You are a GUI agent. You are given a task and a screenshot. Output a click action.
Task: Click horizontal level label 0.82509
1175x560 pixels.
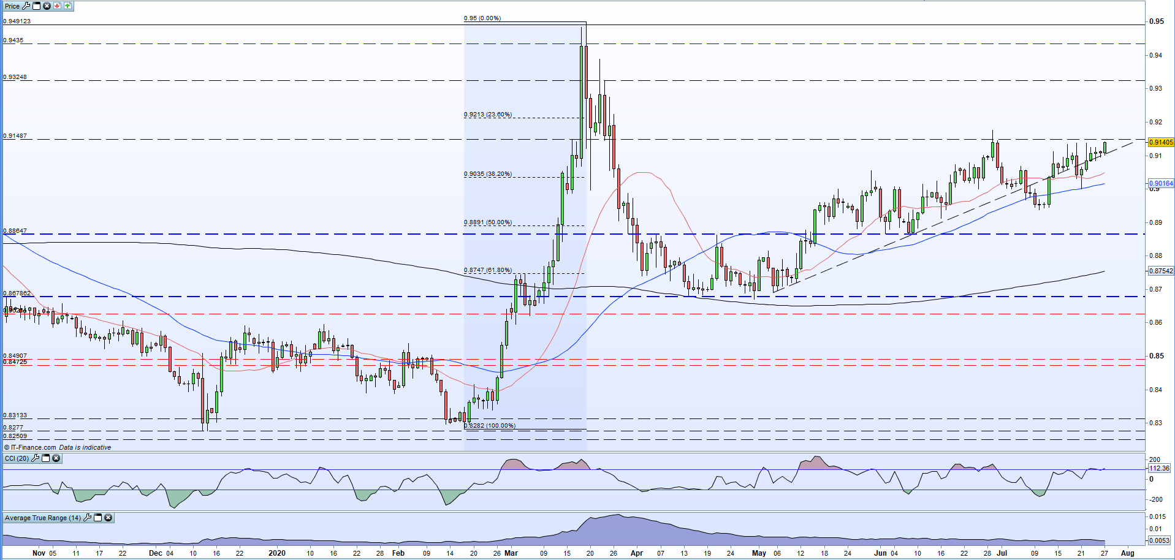click(x=15, y=436)
